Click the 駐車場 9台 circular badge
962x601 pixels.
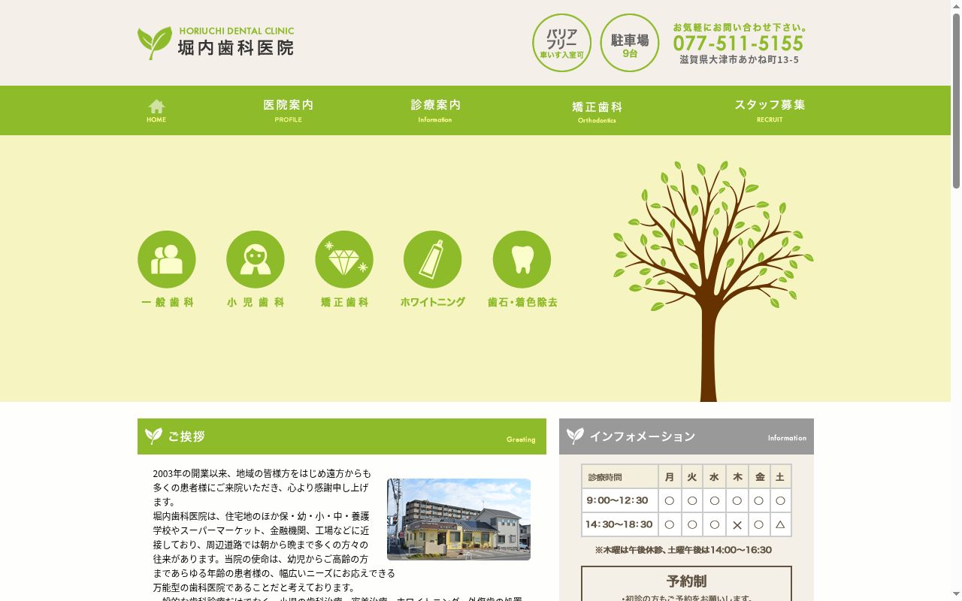pos(630,43)
